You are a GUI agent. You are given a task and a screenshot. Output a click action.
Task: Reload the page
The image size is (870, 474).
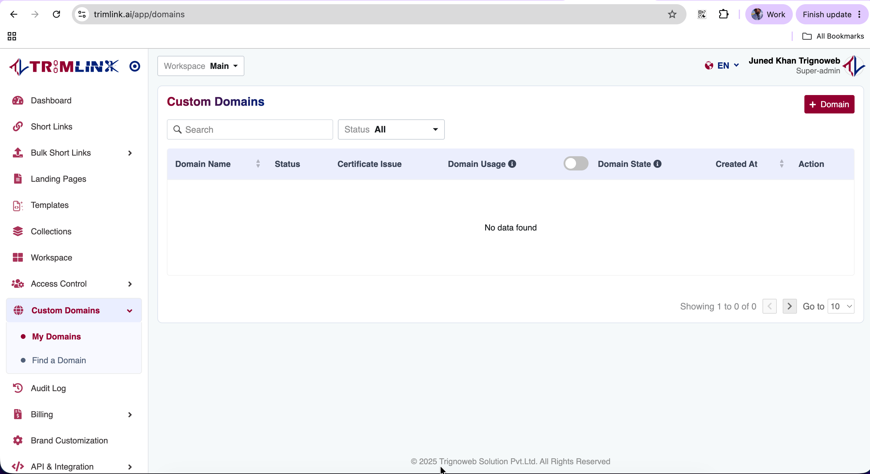(56, 14)
